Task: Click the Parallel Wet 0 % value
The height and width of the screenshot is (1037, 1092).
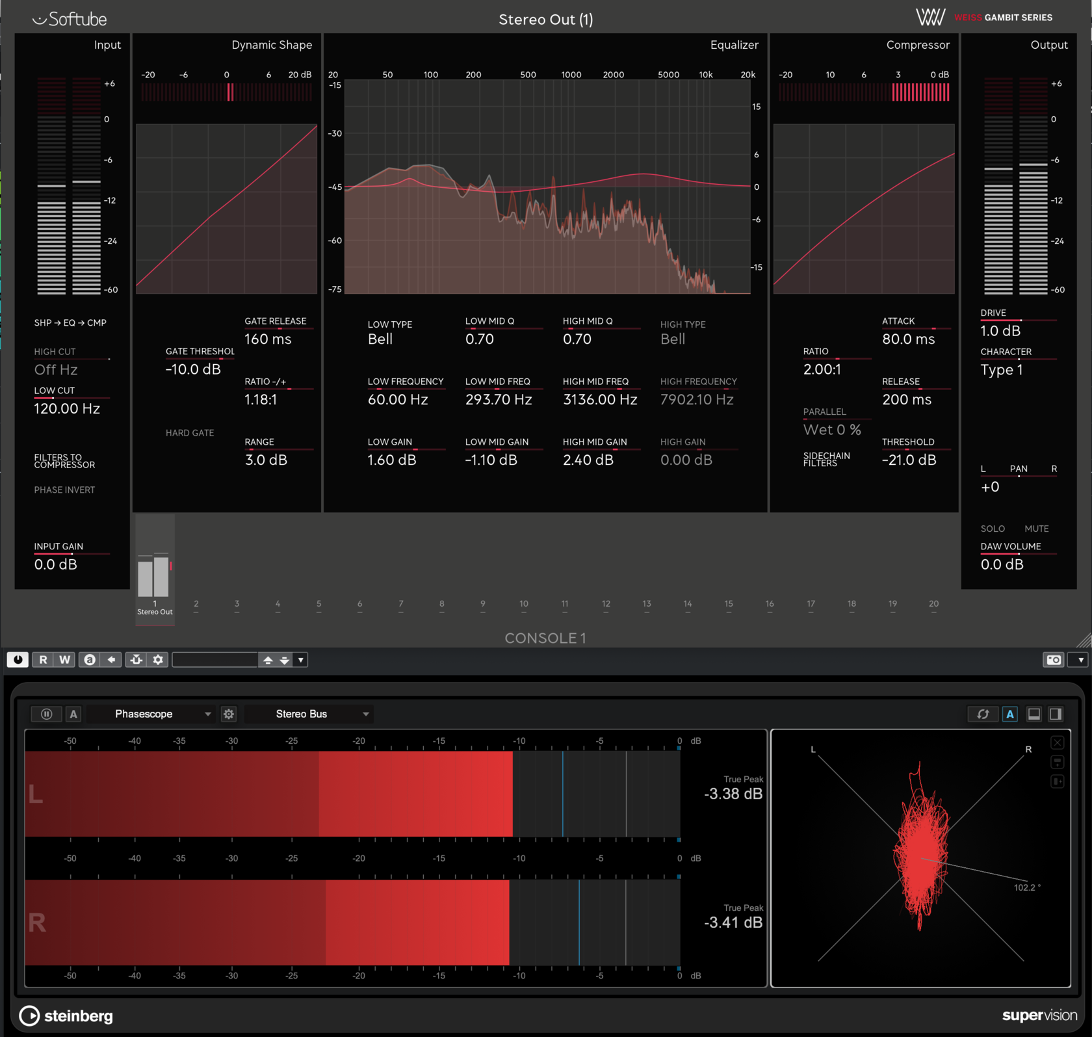Action: click(832, 430)
